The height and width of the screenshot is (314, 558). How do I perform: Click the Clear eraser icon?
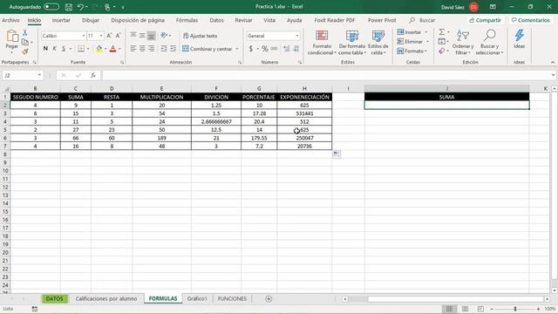(442, 51)
